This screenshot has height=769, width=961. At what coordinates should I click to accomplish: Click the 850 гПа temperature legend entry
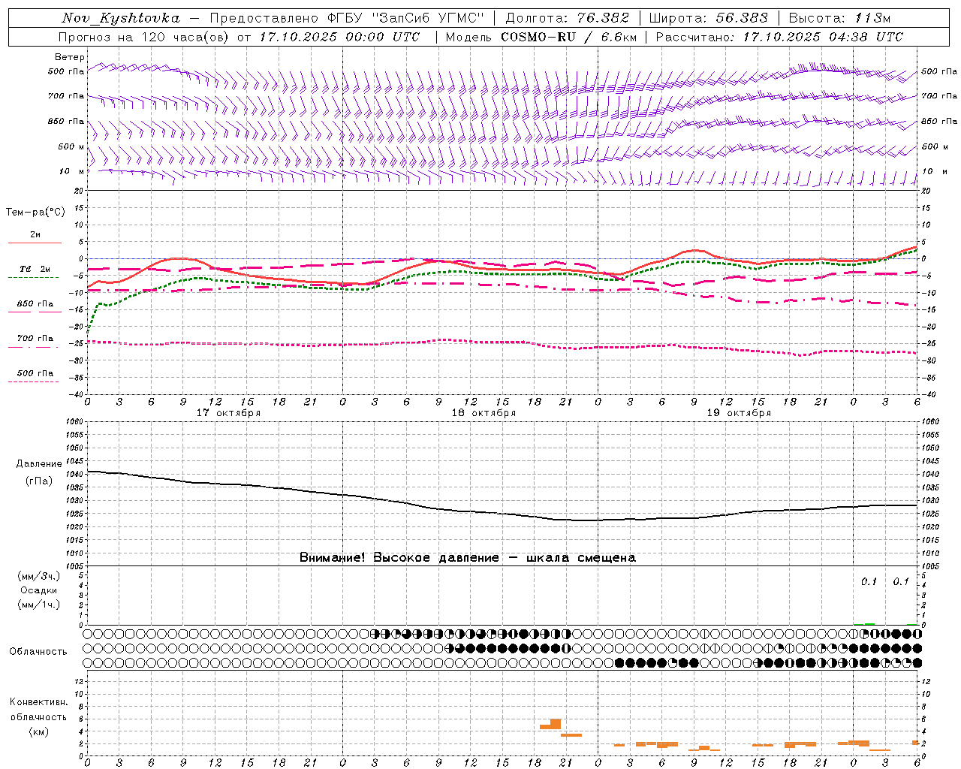pyautogui.click(x=35, y=304)
